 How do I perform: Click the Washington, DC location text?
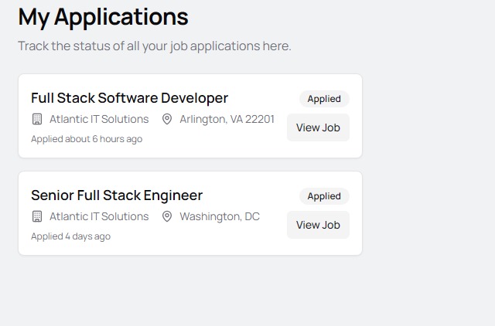[220, 216]
